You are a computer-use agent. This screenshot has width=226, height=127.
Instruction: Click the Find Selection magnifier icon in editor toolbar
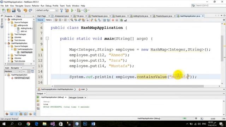(72, 20)
